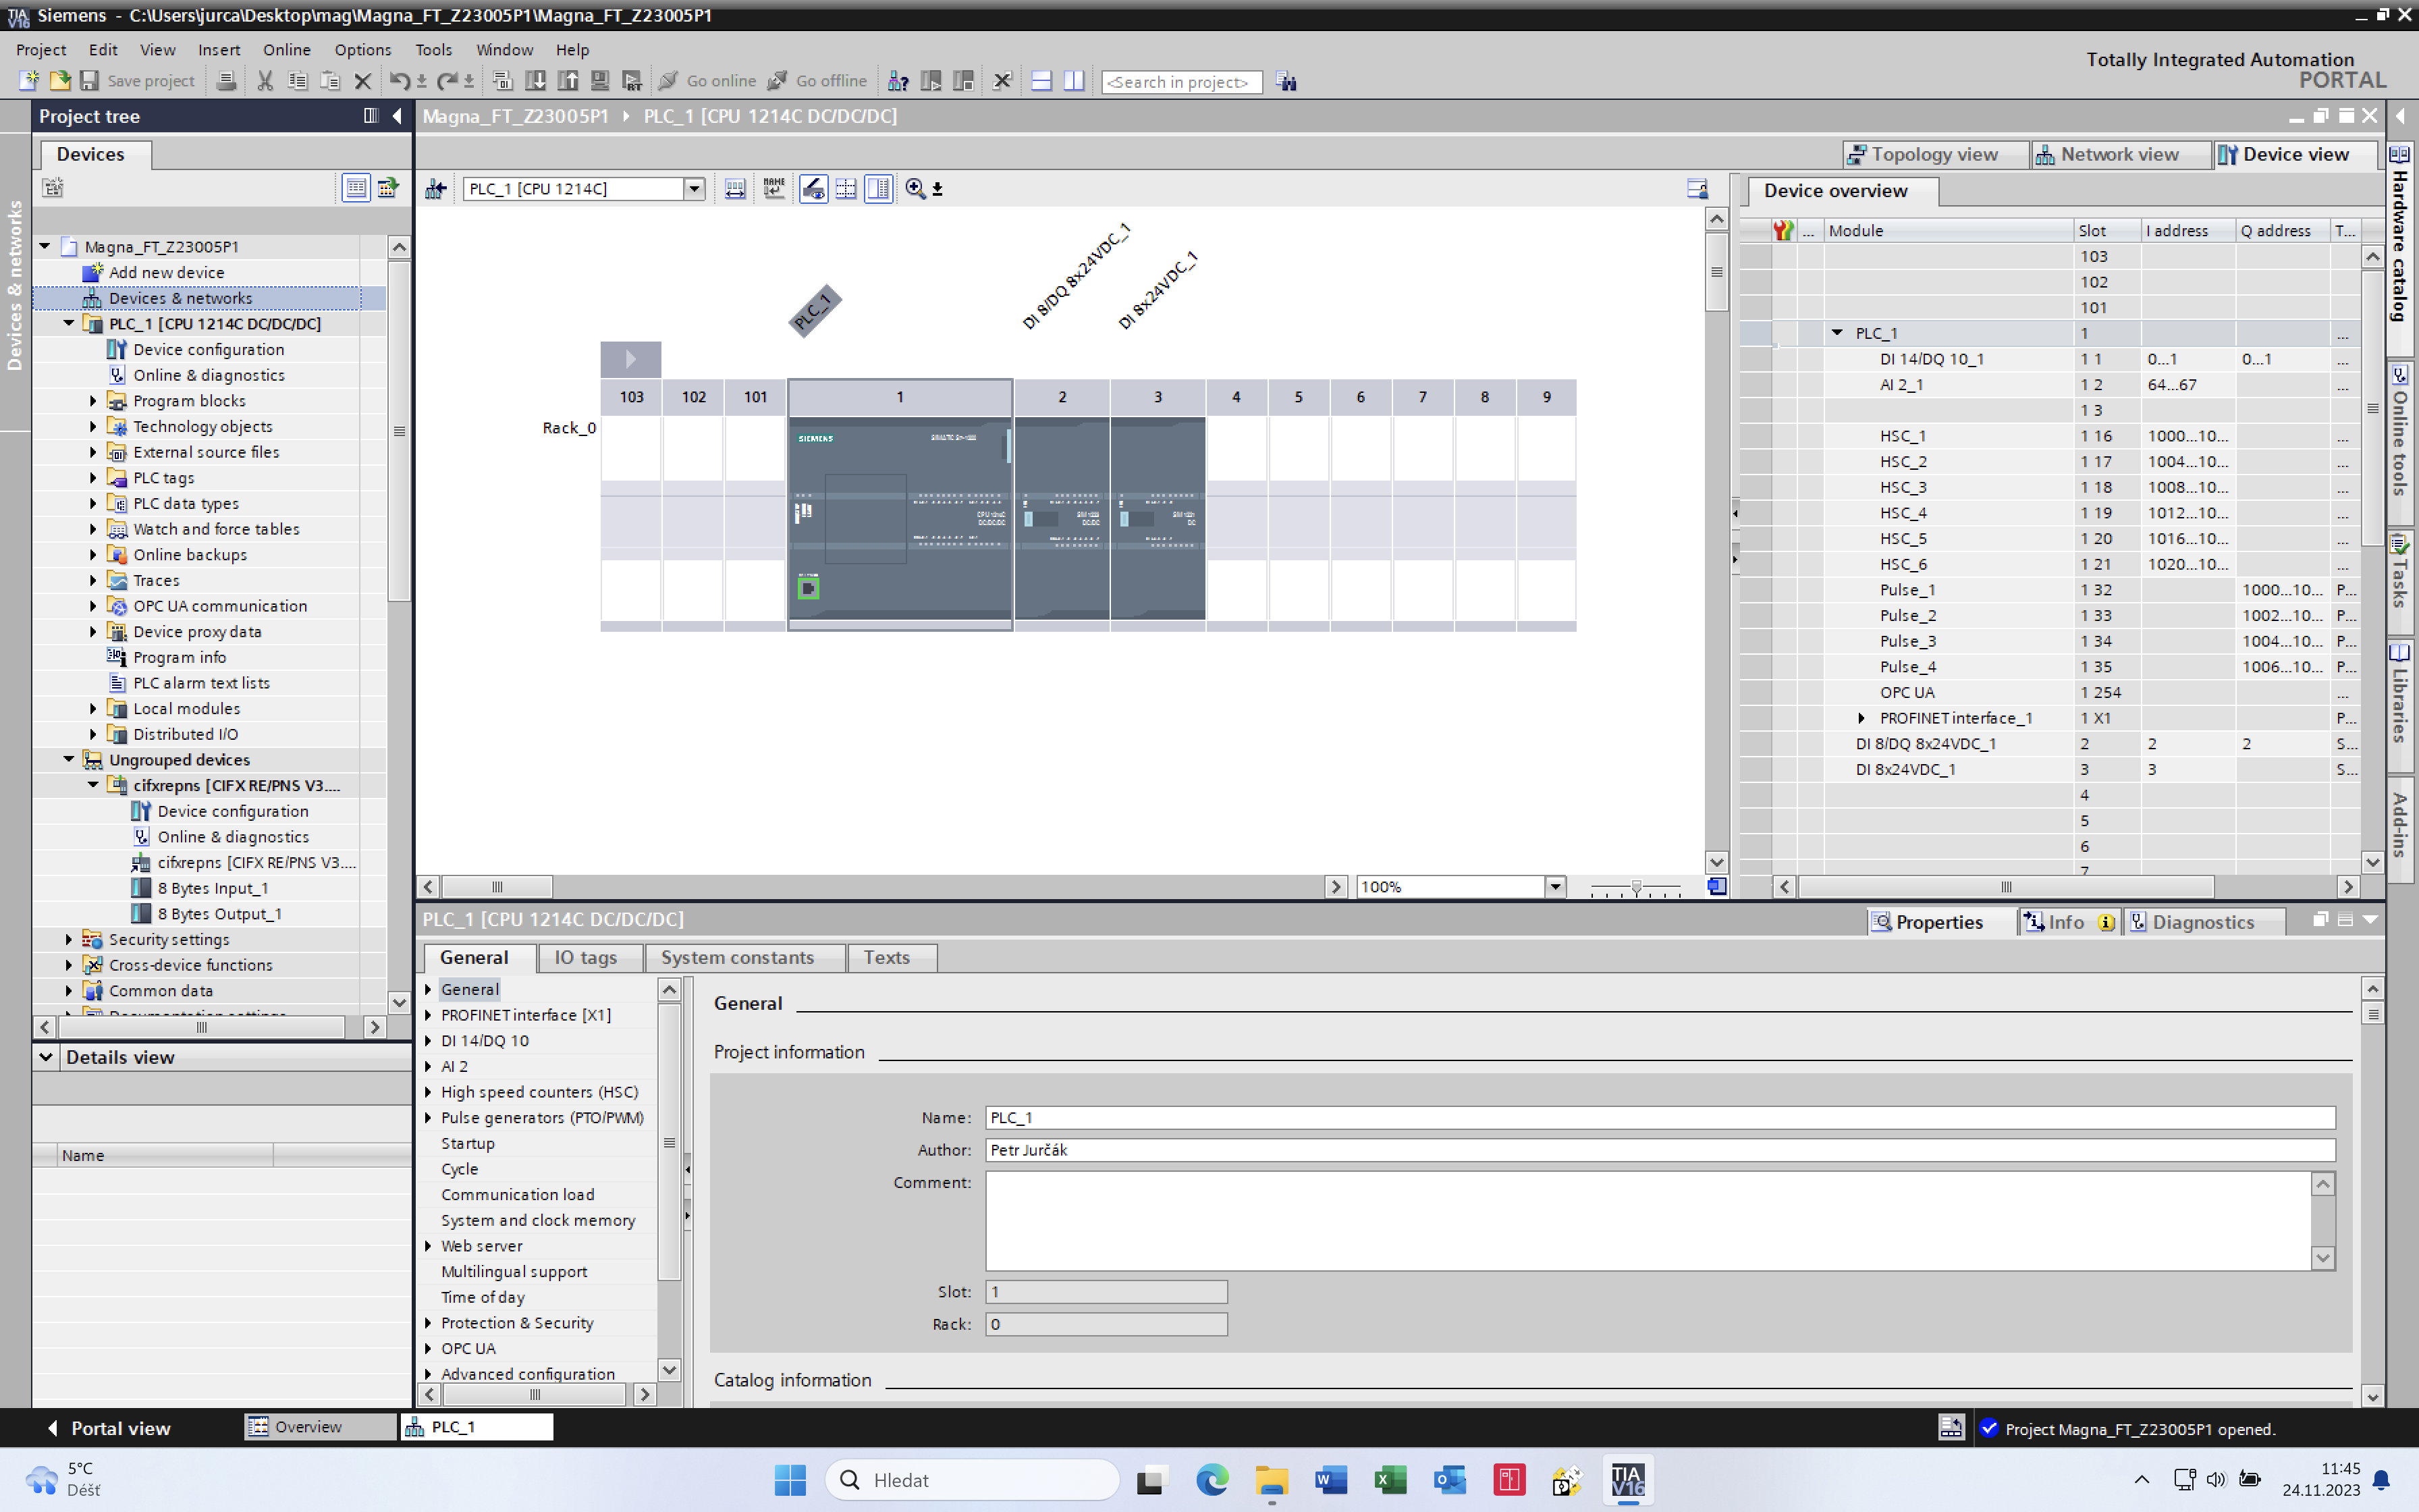This screenshot has height=1512, width=2419.
Task: Click the Paste icon in toolbar
Action: [x=330, y=81]
